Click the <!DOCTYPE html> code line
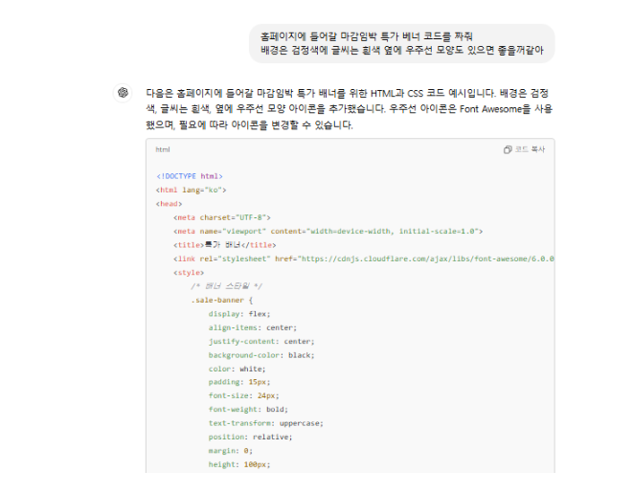 (190, 176)
